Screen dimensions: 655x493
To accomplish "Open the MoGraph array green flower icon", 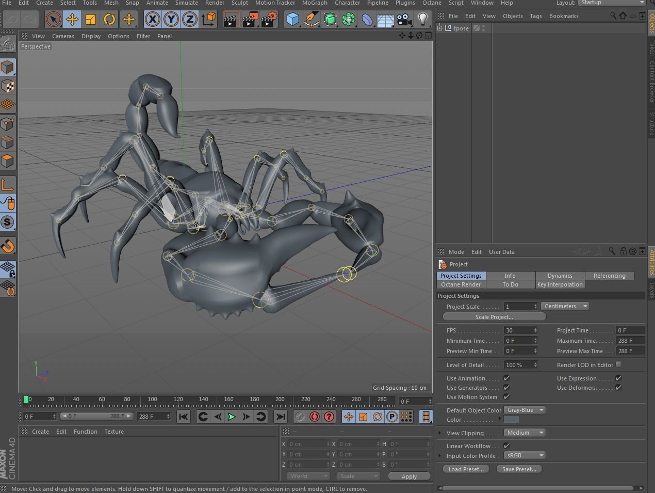I will click(x=349, y=20).
